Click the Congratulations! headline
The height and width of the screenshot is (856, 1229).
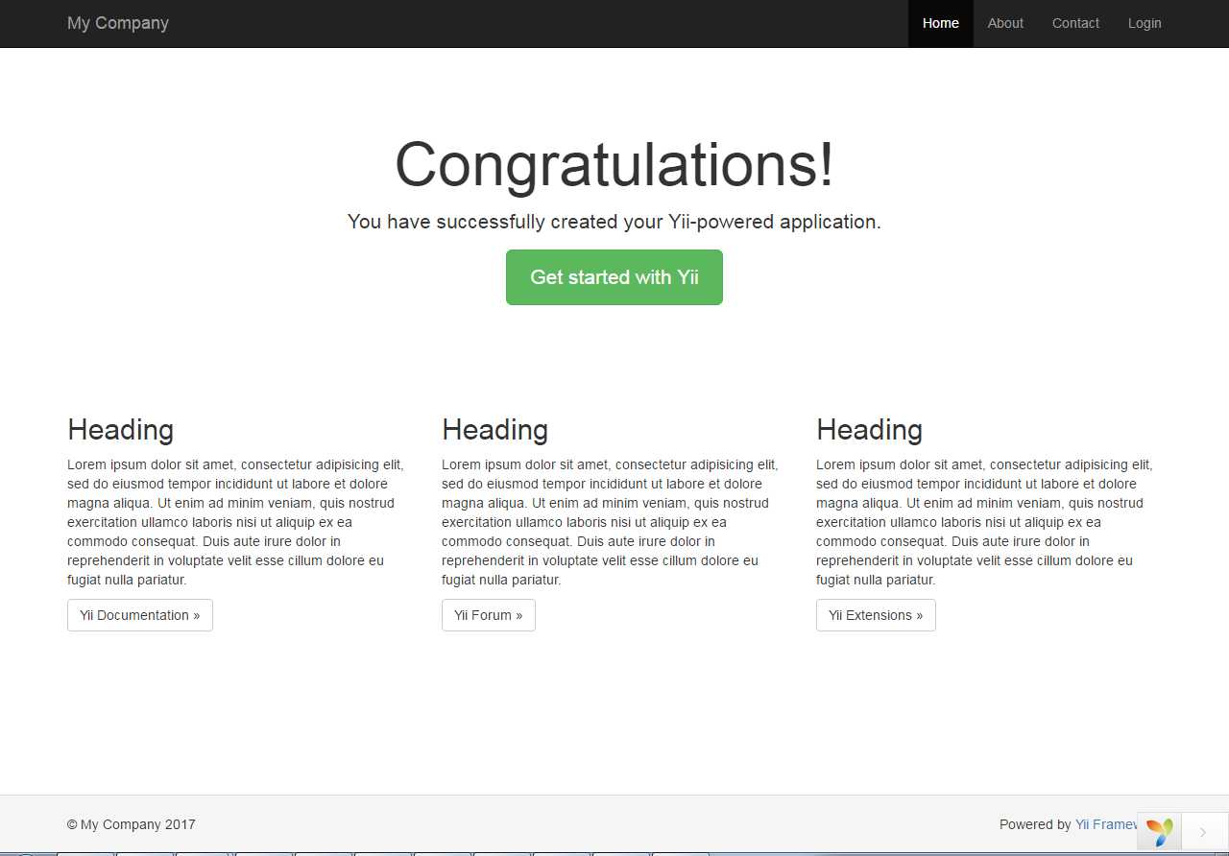[x=614, y=164]
